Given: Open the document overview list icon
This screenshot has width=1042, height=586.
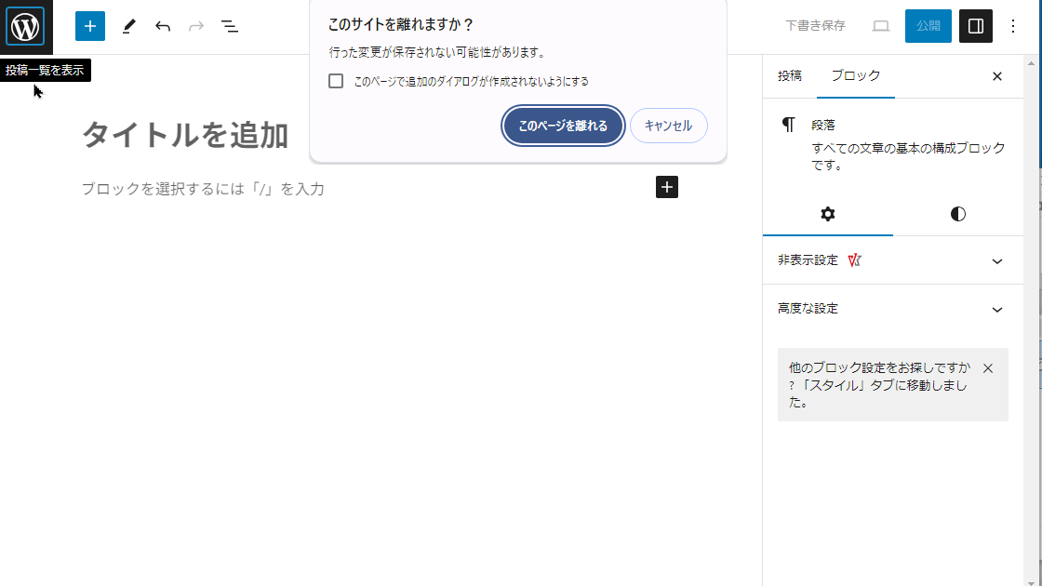Looking at the screenshot, I should pyautogui.click(x=230, y=26).
